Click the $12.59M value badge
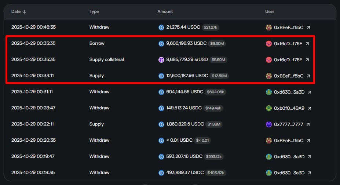Screen dimensions: 340x185 pos(219,76)
